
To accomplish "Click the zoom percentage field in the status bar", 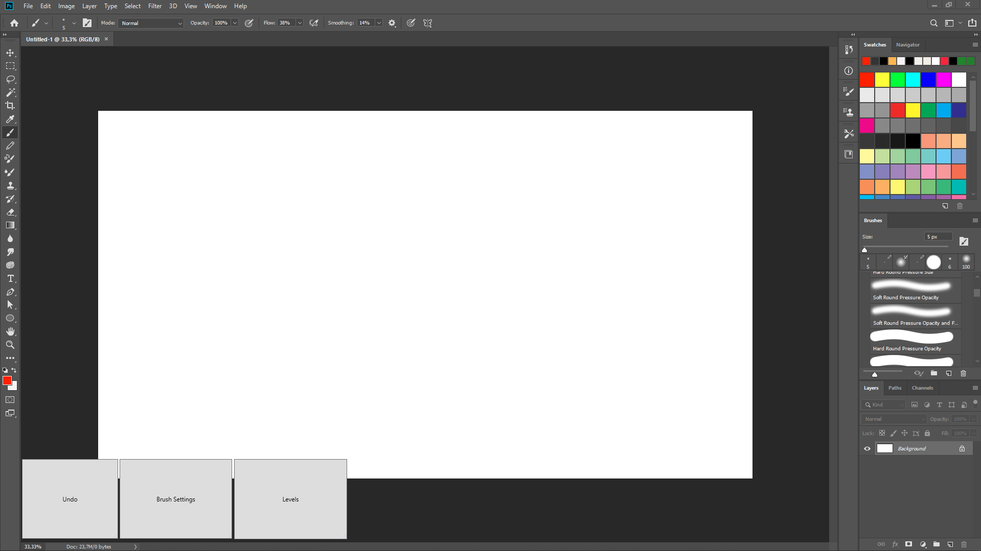I will [32, 546].
